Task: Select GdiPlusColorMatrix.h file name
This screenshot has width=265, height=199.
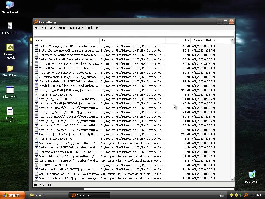Action: [69, 174]
